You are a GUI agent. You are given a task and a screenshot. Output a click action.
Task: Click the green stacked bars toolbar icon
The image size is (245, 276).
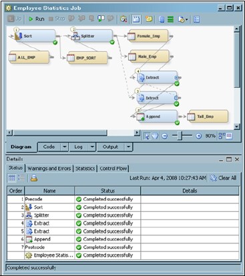point(170,19)
